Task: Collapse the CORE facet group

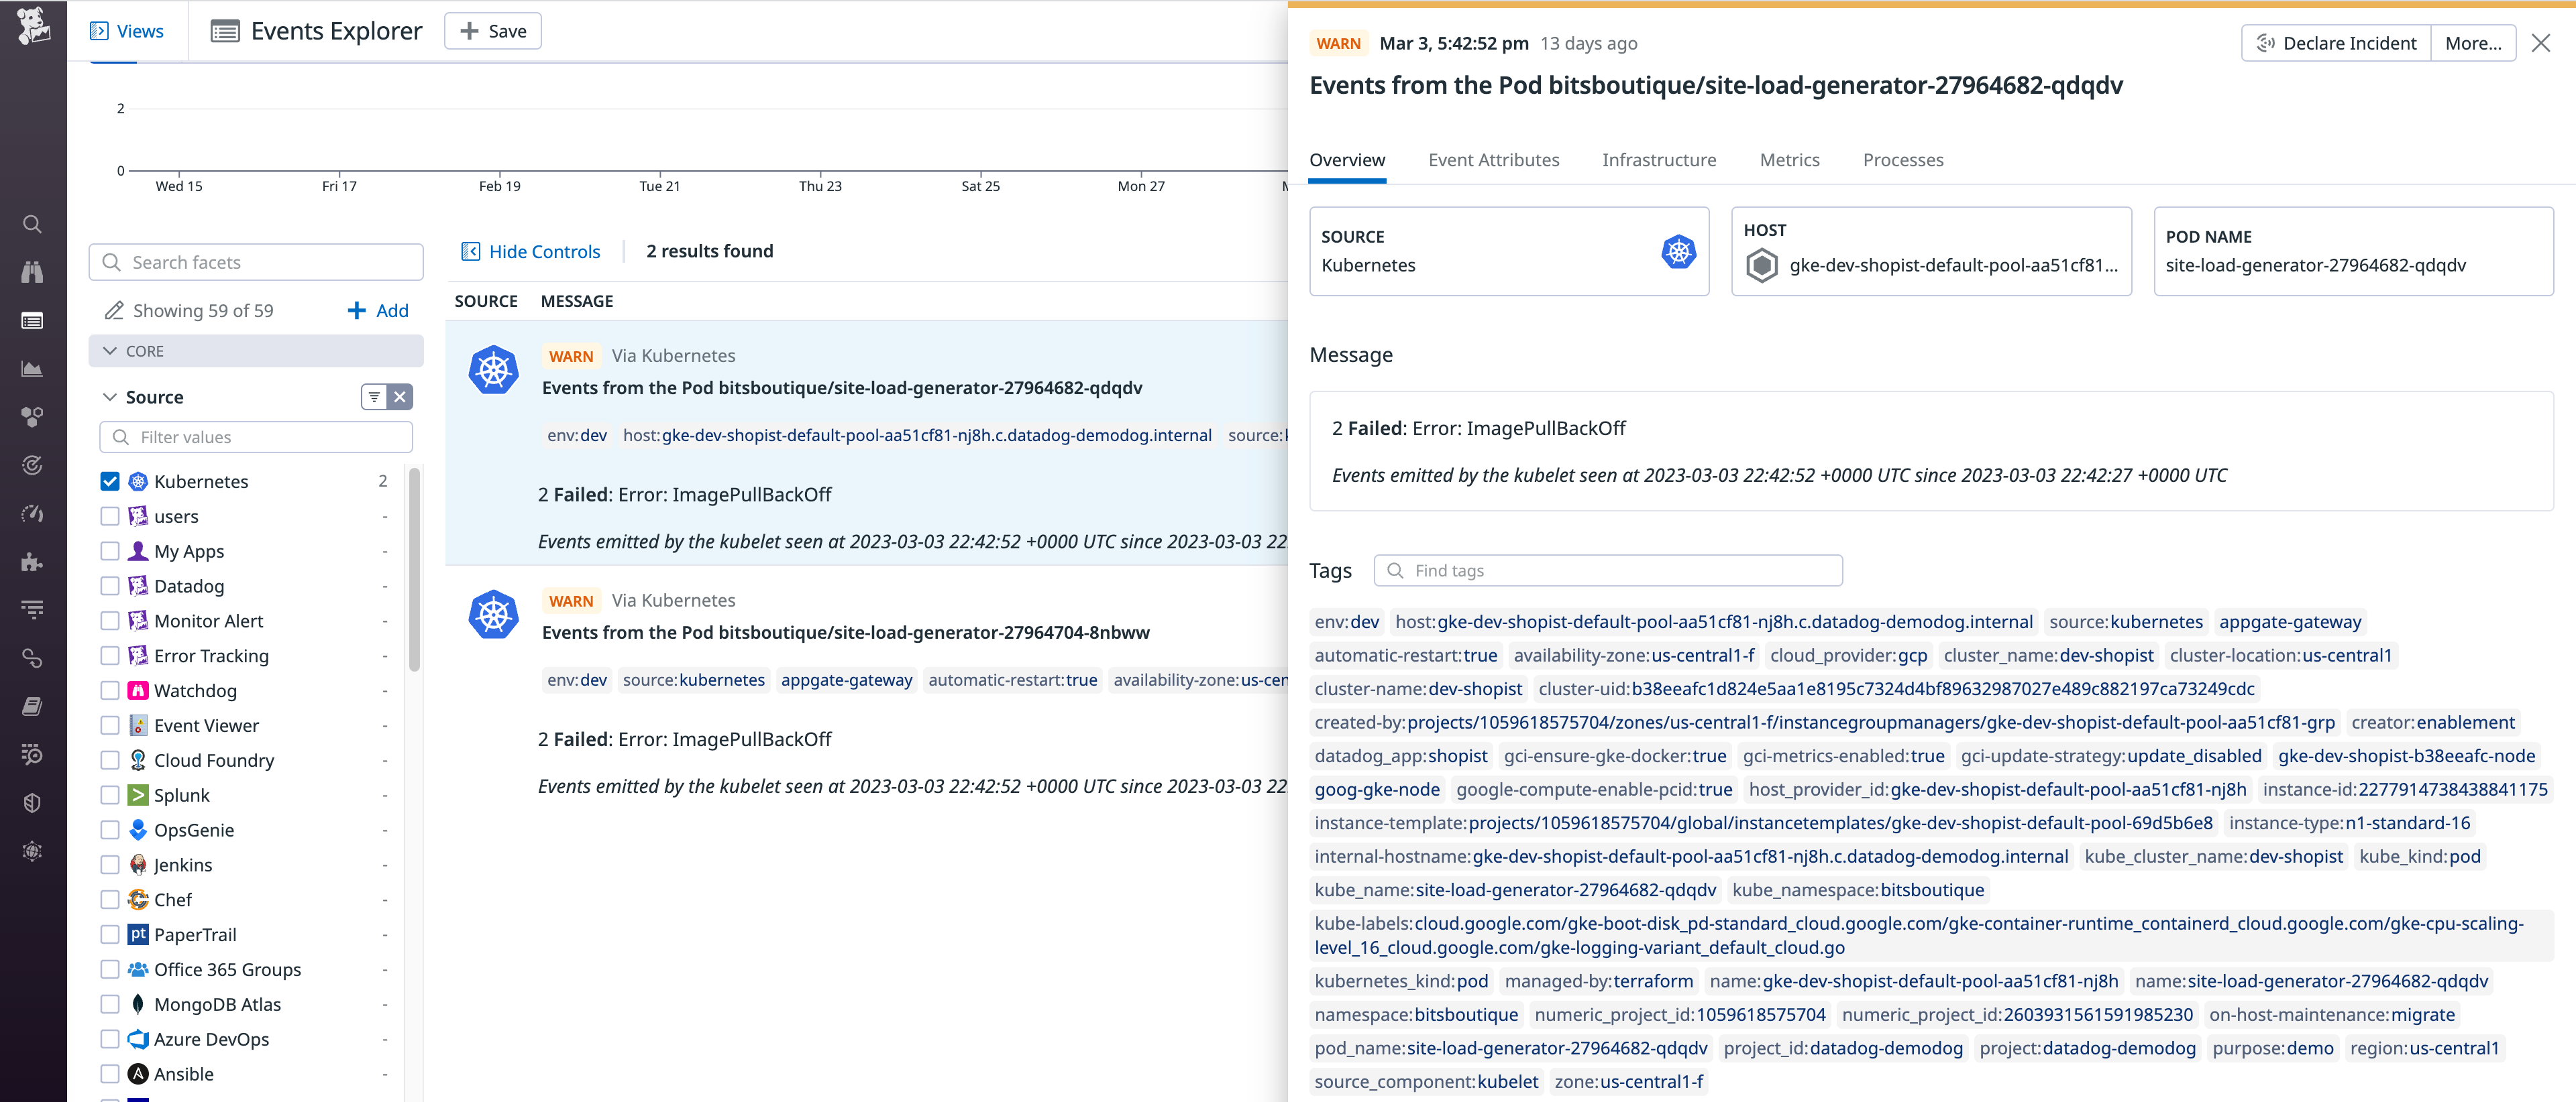Action: coord(110,351)
